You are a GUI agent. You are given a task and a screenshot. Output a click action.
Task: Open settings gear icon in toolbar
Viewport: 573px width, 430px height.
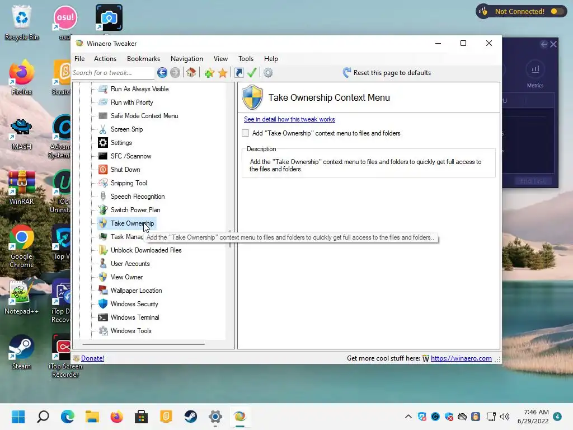tap(268, 73)
